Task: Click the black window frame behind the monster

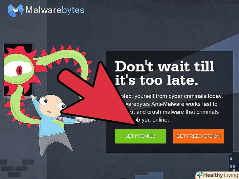Action: coord(18,70)
